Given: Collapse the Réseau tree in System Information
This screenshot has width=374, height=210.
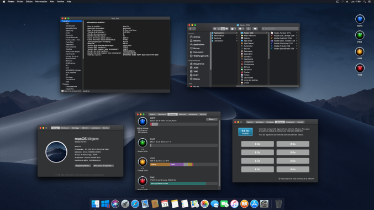Looking at the screenshot, I should (x=62, y=84).
